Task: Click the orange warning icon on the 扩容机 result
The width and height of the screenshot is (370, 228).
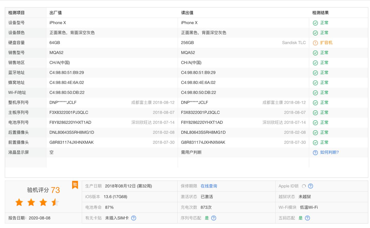Action: click(316, 43)
